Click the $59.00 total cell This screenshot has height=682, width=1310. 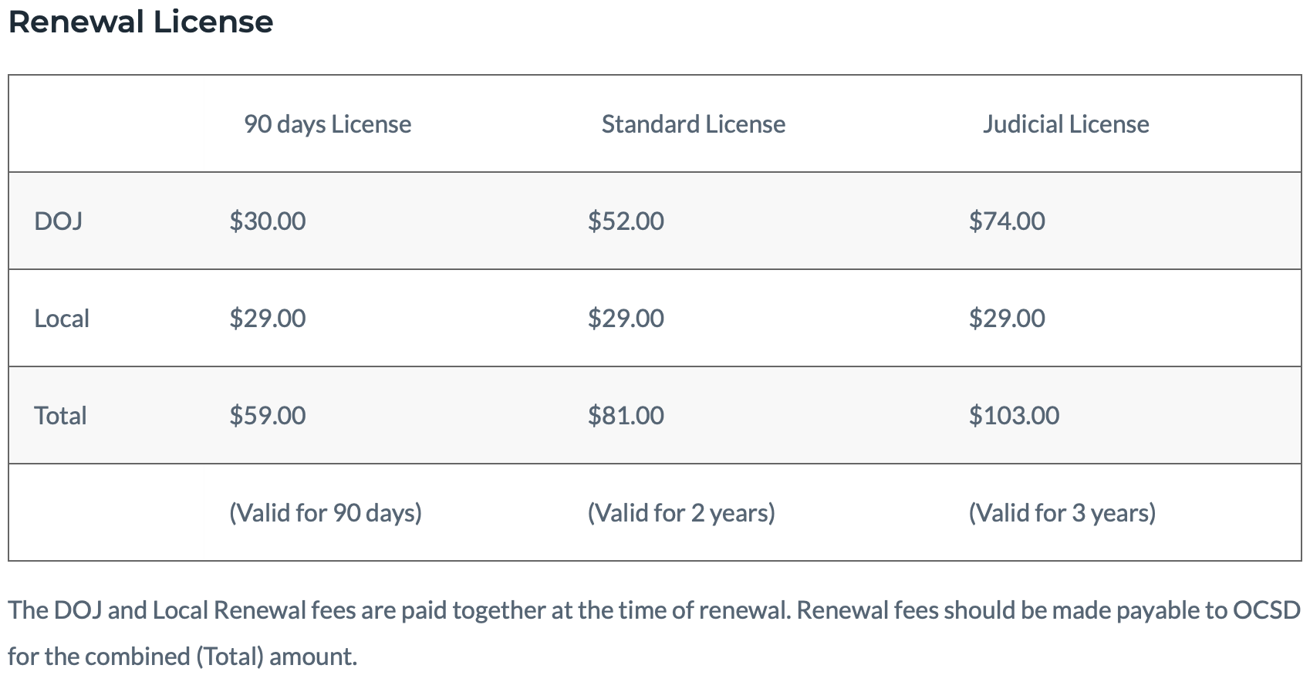tap(268, 416)
